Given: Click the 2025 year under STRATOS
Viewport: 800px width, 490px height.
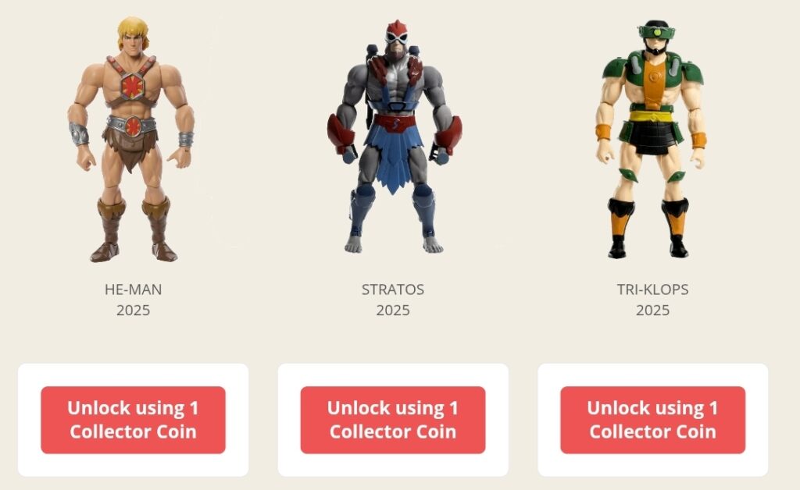Looking at the screenshot, I should pyautogui.click(x=393, y=311).
